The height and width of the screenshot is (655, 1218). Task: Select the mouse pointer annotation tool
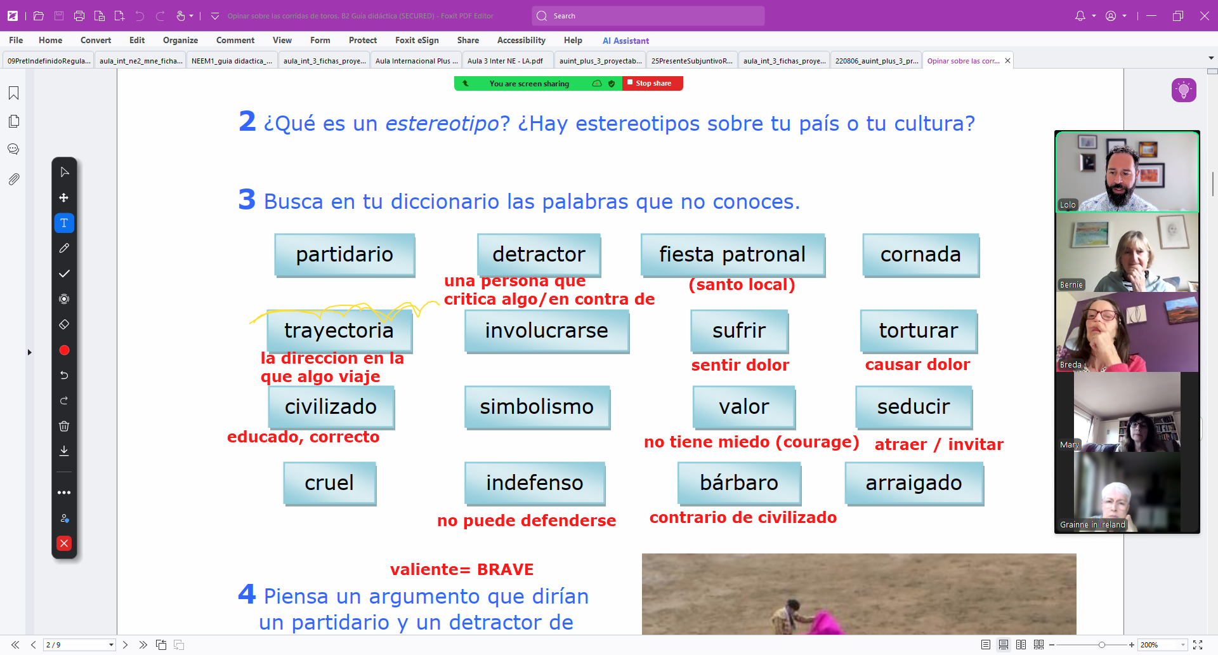click(x=64, y=172)
